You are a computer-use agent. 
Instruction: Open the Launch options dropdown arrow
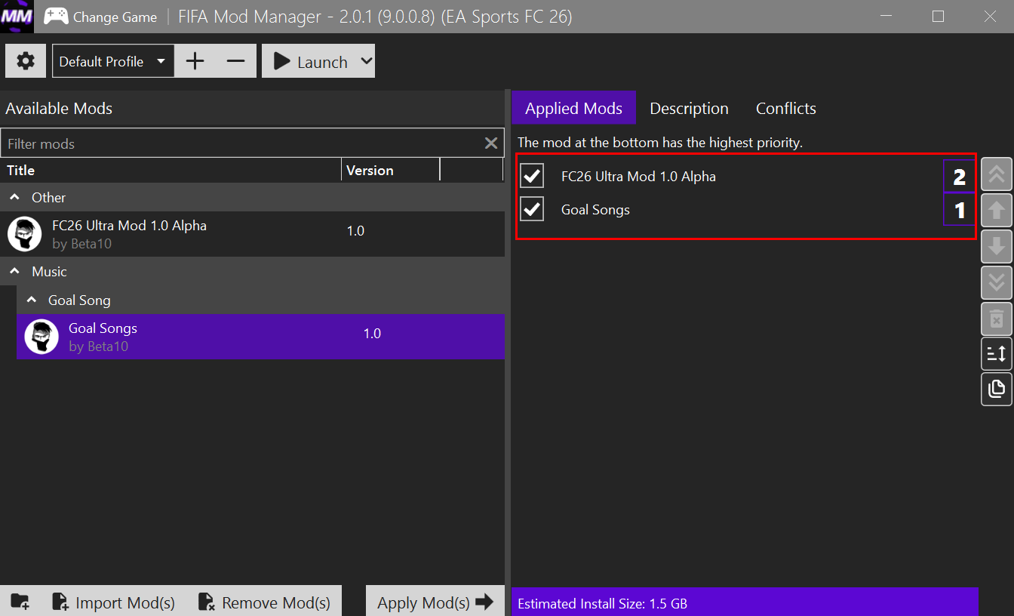pyautogui.click(x=366, y=61)
